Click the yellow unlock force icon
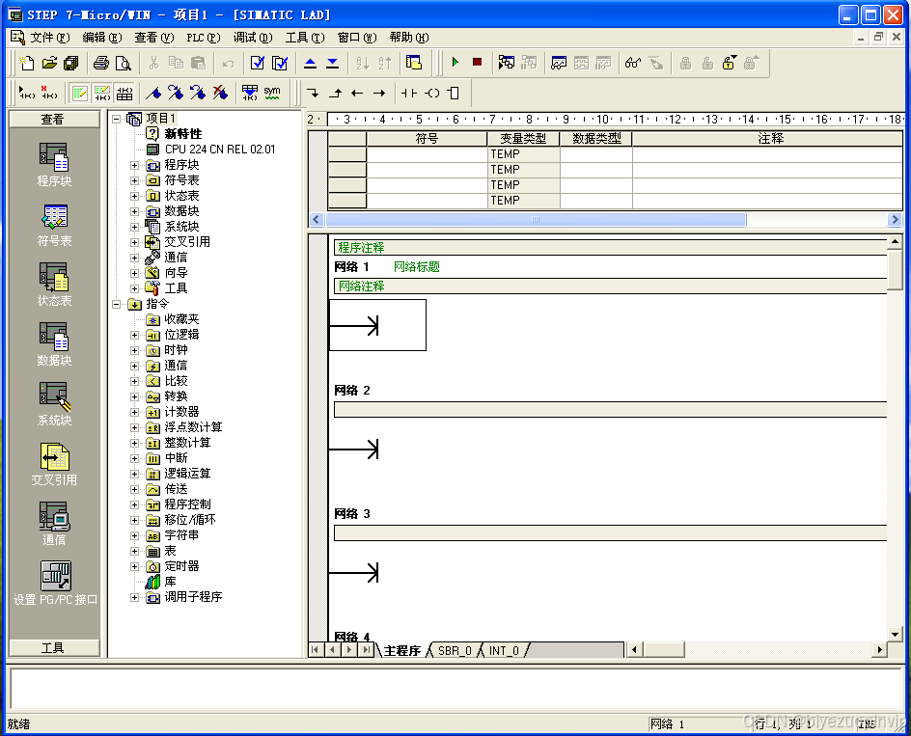The height and width of the screenshot is (736, 911). 730,63
